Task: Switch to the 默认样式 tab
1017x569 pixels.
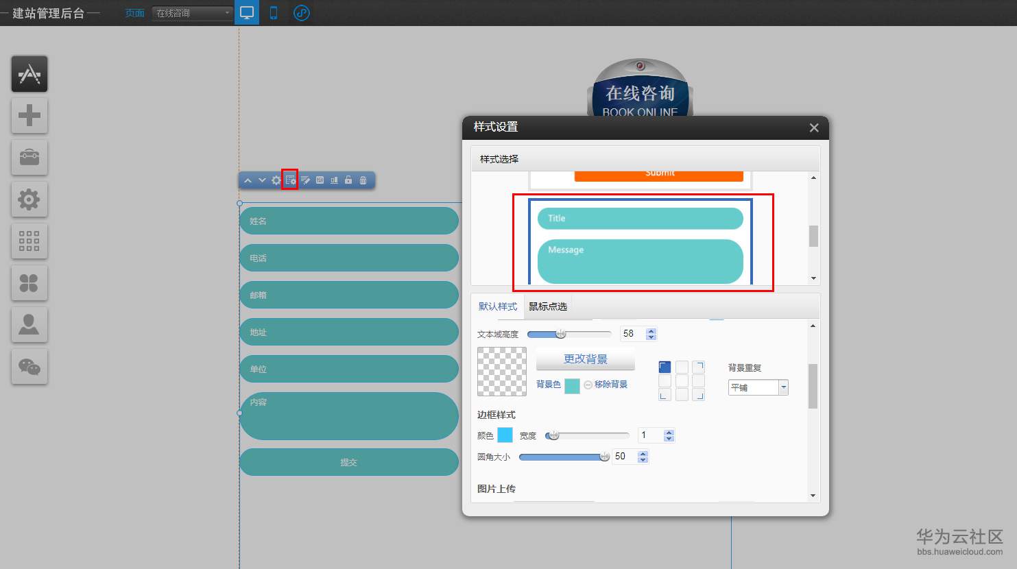Action: point(498,306)
